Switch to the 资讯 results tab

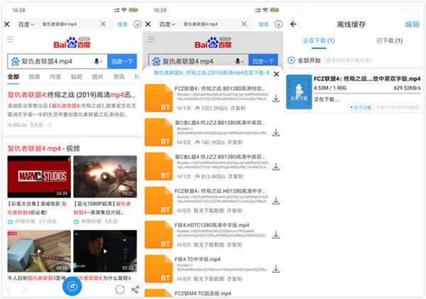click(x=119, y=77)
